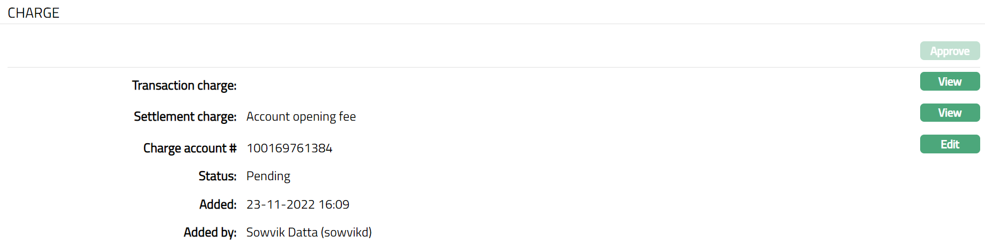
Task: Click the Added label
Action: [x=218, y=205]
